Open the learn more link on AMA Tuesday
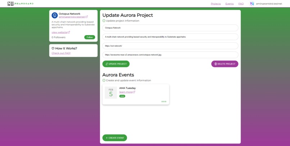Viewport: 290px width, 146px height. click(x=126, y=92)
